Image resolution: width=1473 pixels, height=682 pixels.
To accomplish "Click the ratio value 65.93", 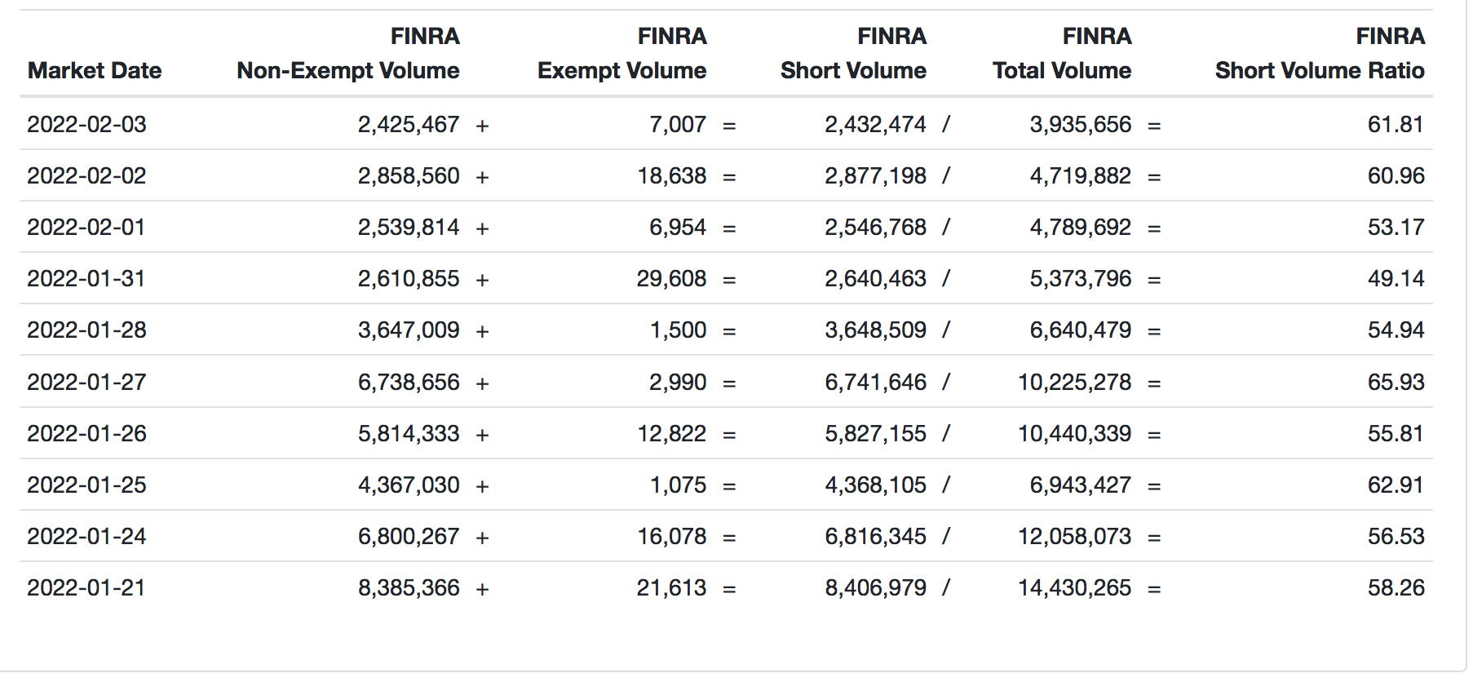I will click(x=1396, y=383).
